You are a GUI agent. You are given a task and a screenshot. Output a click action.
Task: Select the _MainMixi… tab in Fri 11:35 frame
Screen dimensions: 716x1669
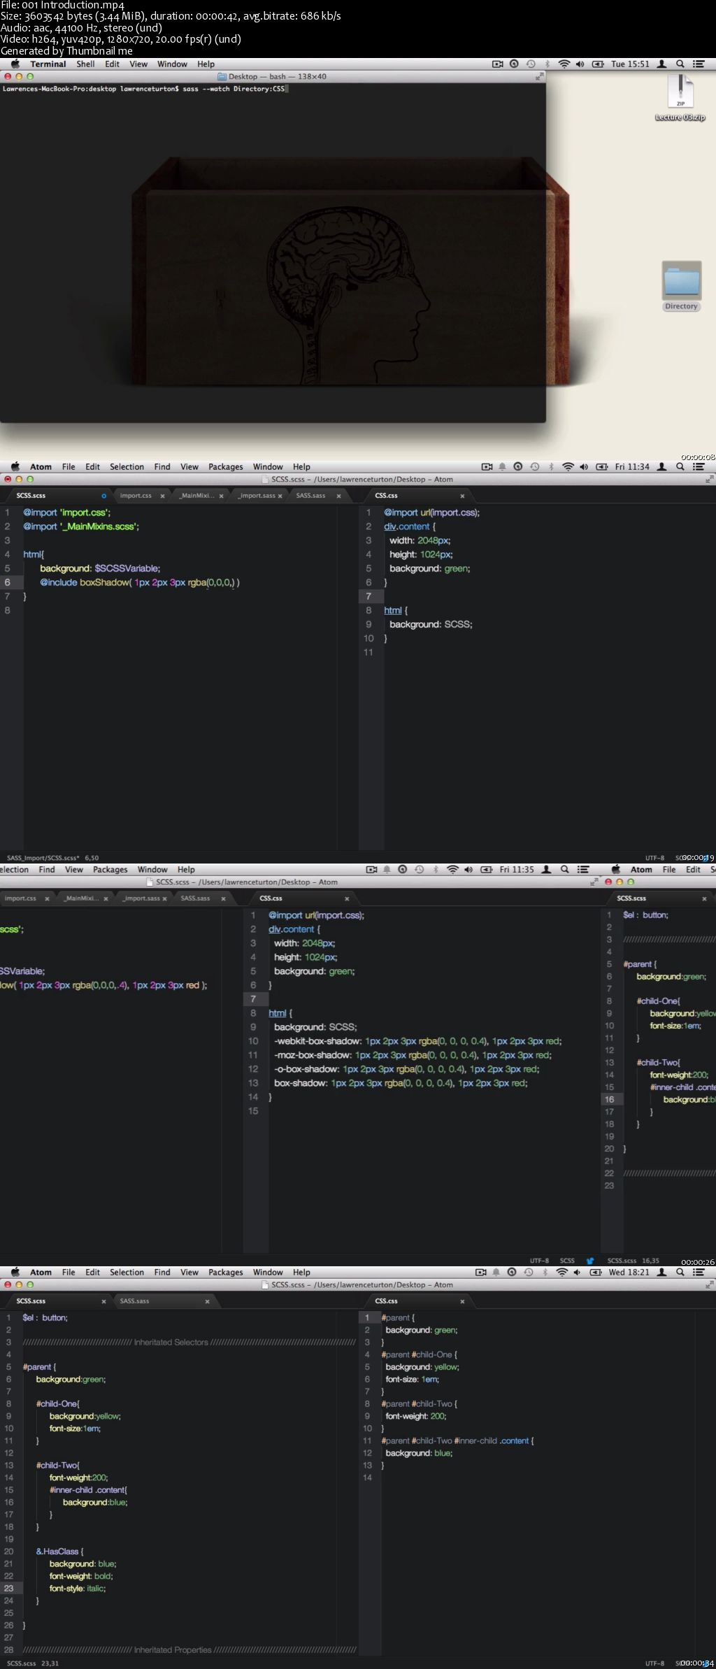(x=82, y=898)
